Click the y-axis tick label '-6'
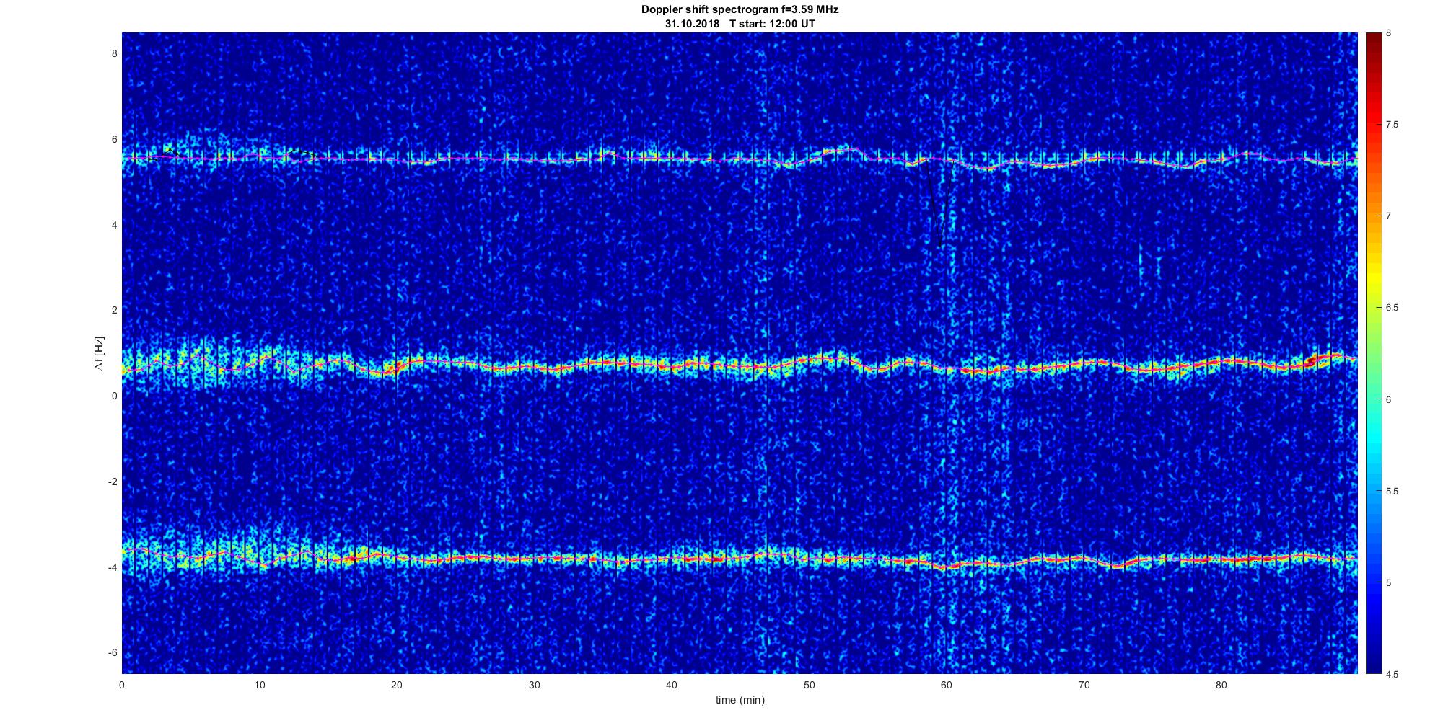 [x=112, y=652]
